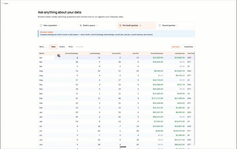Select the $1,480.00 last revenue cell

pyautogui.click(x=180, y=135)
